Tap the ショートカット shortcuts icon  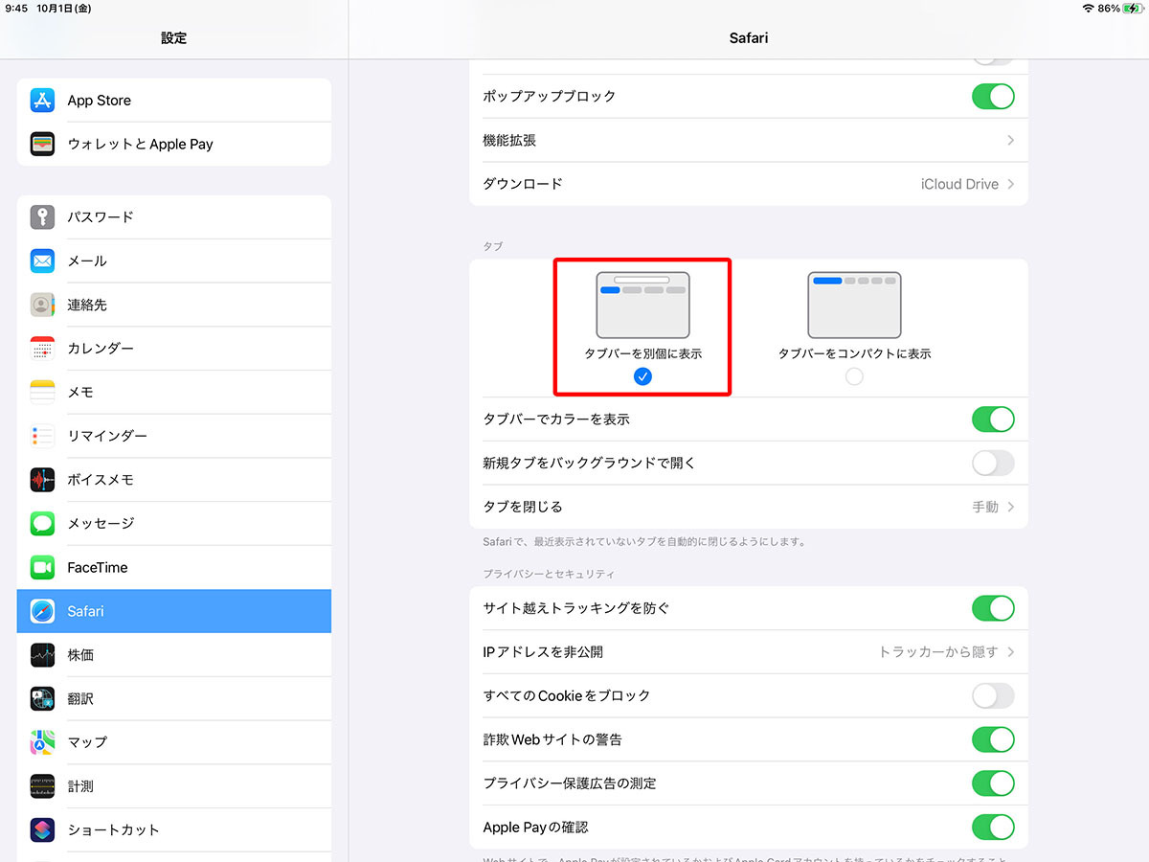(x=42, y=829)
